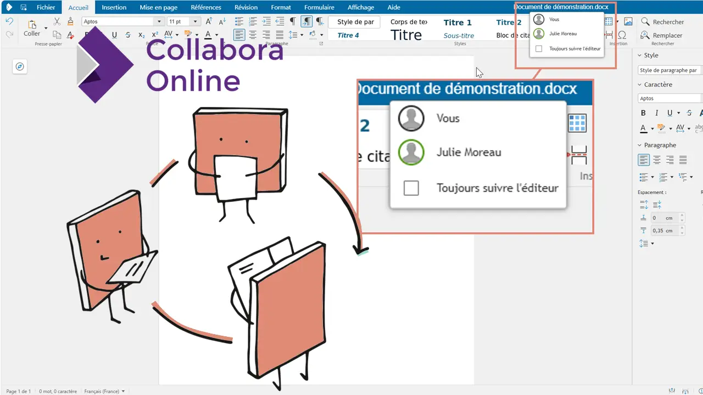The width and height of the screenshot is (703, 395).
Task: Collapse the Caractère section in sidebar
Action: 639,85
